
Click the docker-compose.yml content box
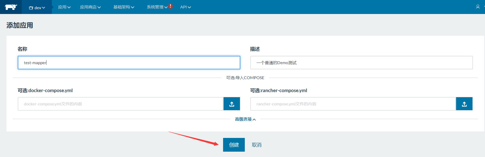tap(120, 104)
